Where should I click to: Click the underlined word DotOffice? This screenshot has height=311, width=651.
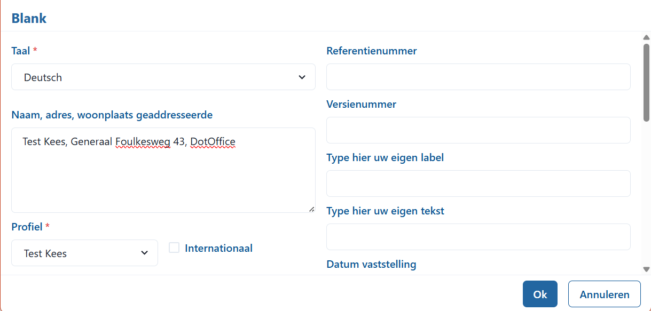click(x=213, y=142)
